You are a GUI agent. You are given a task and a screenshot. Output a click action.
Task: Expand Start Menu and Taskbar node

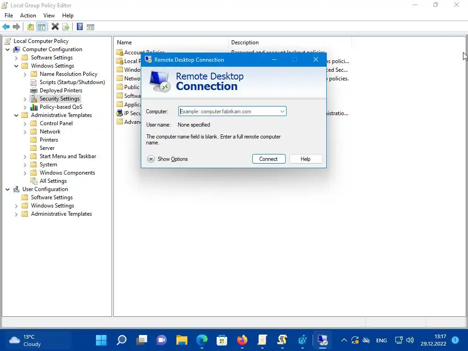tap(25, 156)
